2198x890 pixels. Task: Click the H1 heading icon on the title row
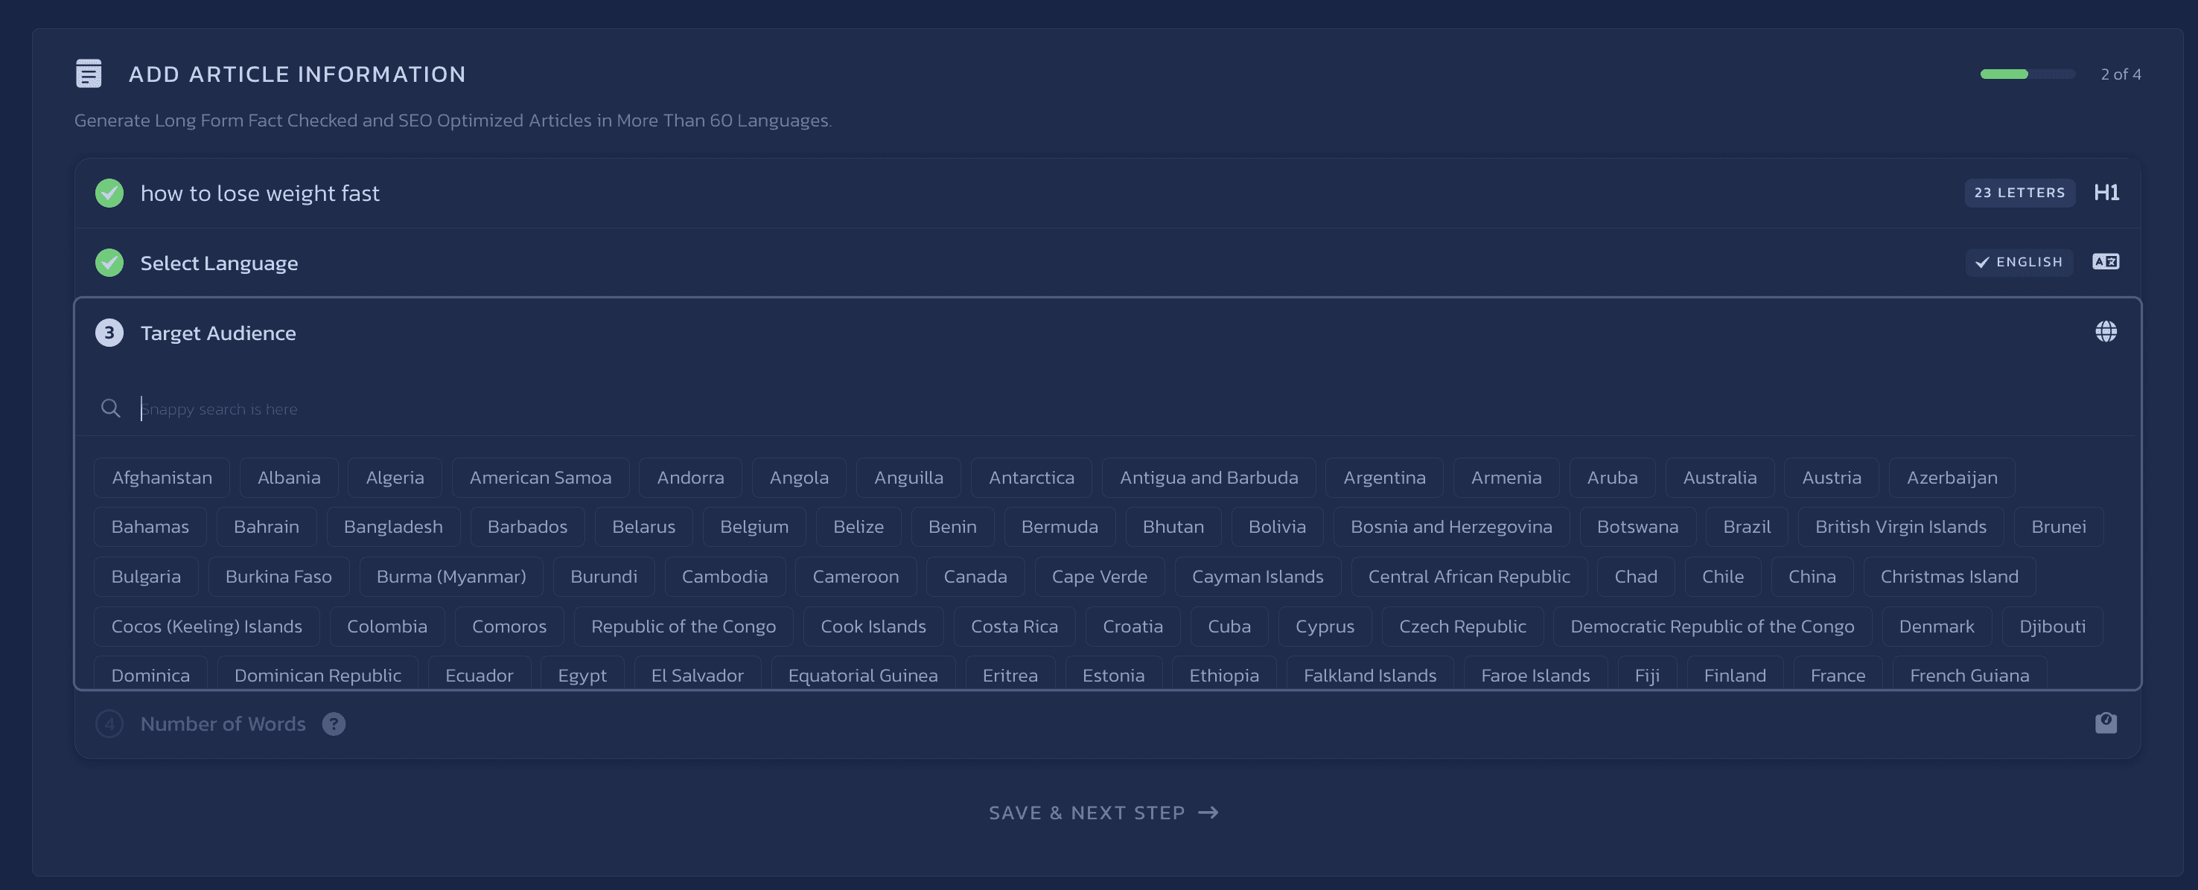pos(2106,193)
